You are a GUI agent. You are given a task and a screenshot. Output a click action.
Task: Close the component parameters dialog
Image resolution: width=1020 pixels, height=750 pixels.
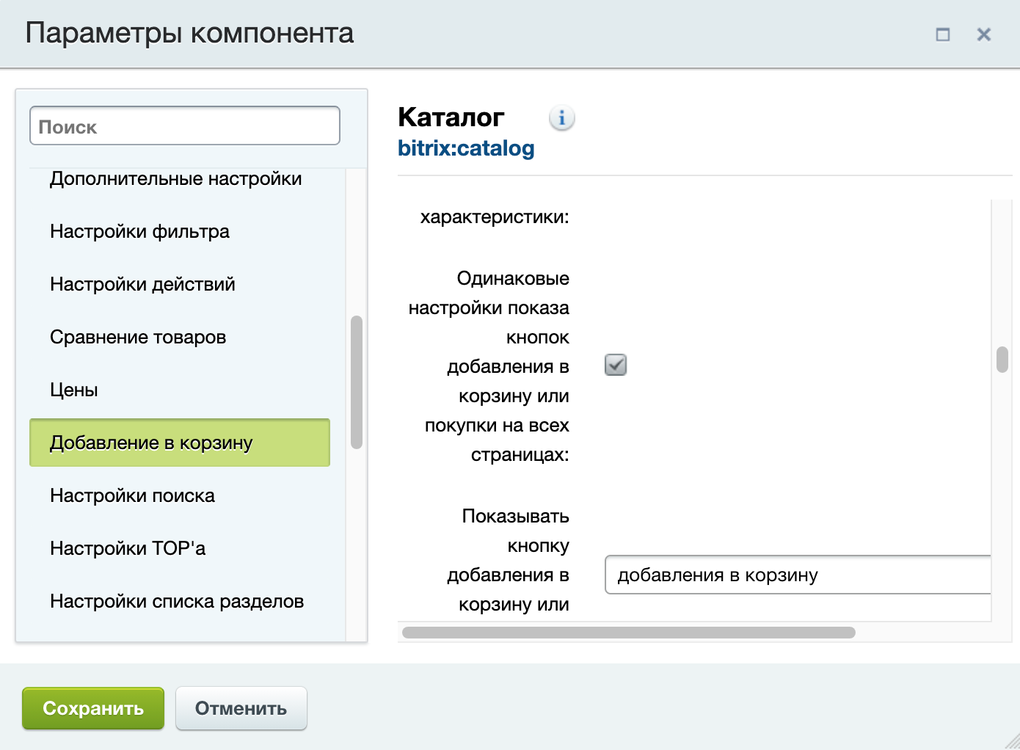coord(984,34)
